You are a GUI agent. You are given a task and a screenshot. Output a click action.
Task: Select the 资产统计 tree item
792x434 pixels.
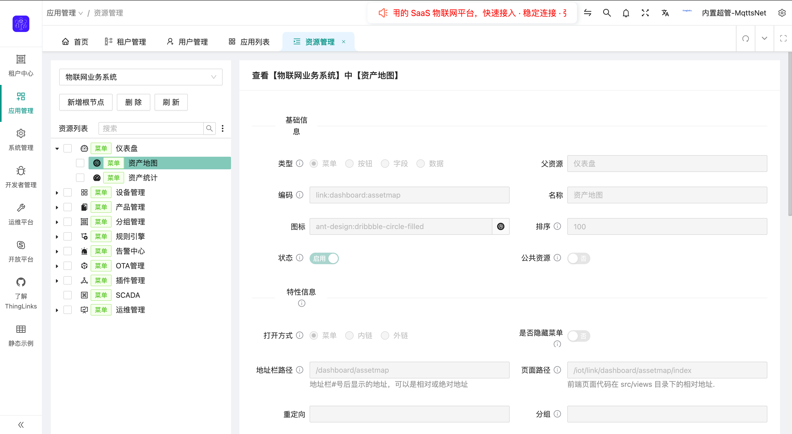(x=143, y=178)
